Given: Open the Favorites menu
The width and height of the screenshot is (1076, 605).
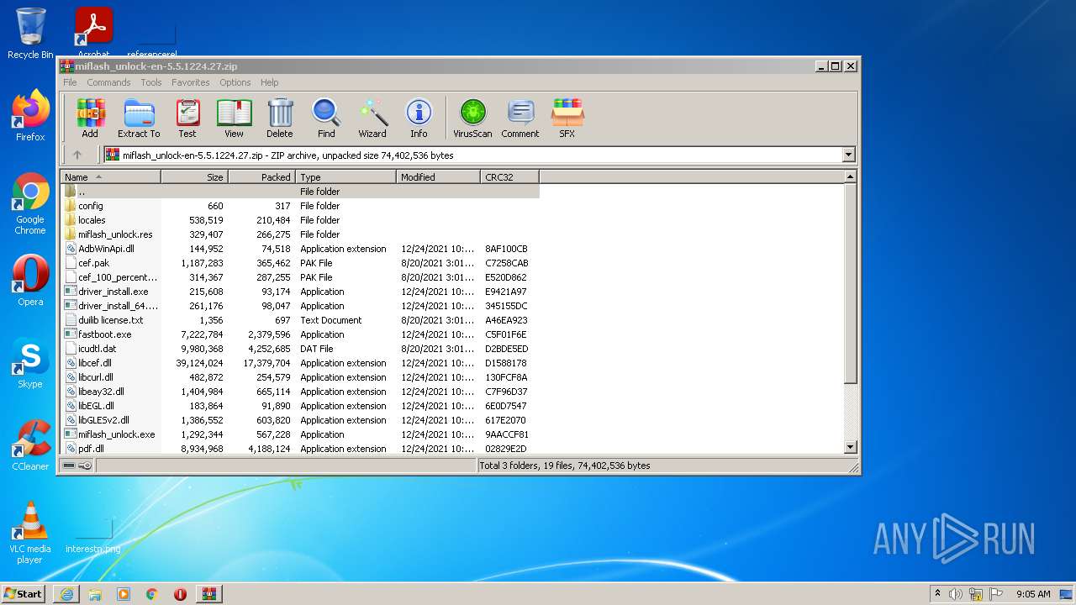Looking at the screenshot, I should 191,82.
